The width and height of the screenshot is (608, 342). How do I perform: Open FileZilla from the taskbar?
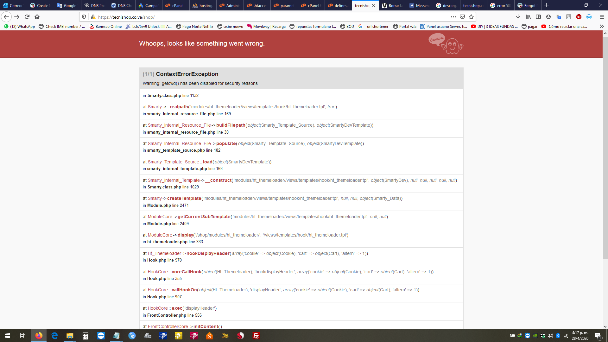[x=256, y=336]
